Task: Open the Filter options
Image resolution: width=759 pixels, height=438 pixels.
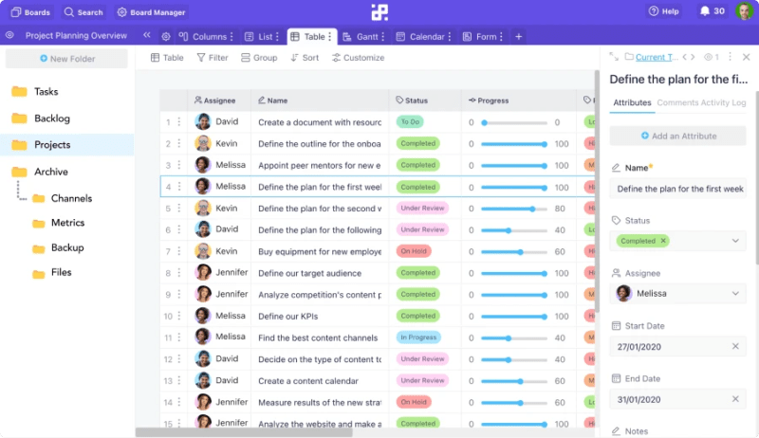Action: 213,58
